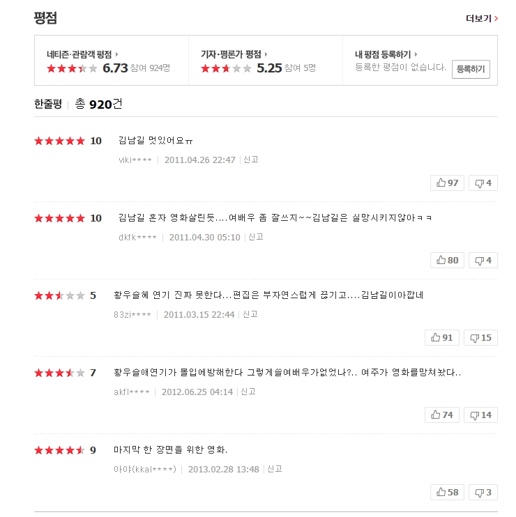
Task: Click thumbs-down on viki**** review
Action: tap(483, 183)
